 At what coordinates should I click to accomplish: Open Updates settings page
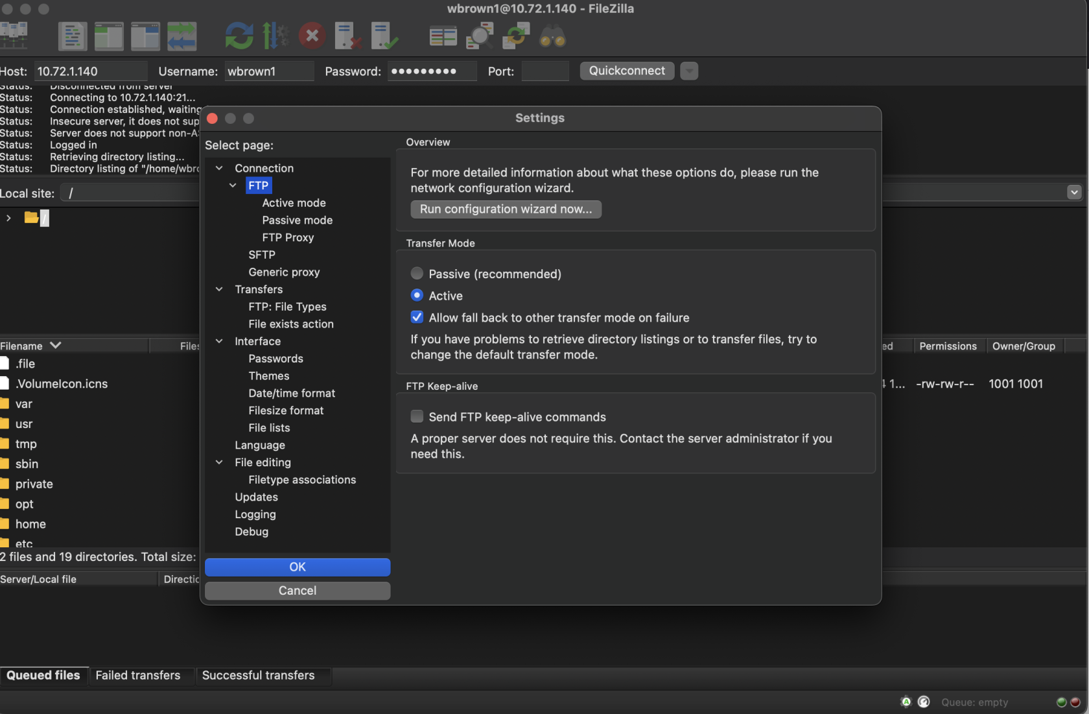point(256,497)
